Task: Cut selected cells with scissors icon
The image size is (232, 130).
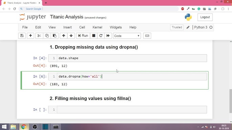Action: point(39,36)
